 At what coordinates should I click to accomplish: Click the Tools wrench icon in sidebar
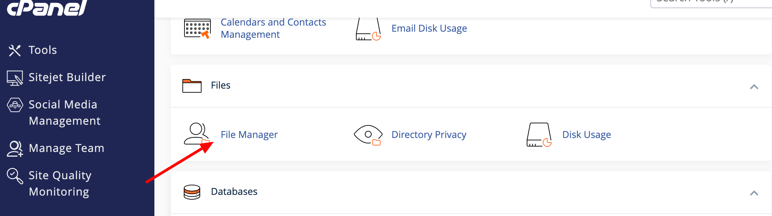[x=15, y=50]
